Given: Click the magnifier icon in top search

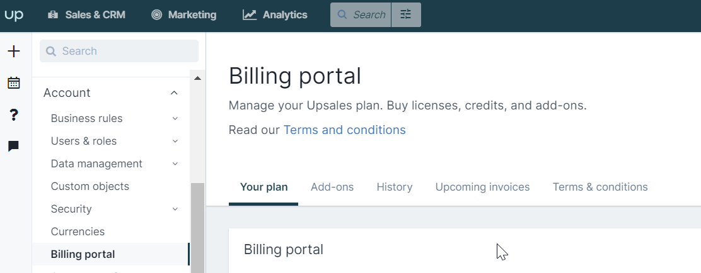Looking at the screenshot, I should [342, 14].
